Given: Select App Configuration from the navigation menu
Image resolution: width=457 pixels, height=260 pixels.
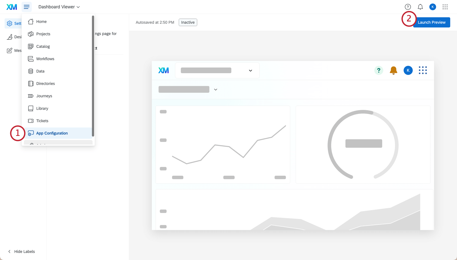Looking at the screenshot, I should tap(52, 133).
